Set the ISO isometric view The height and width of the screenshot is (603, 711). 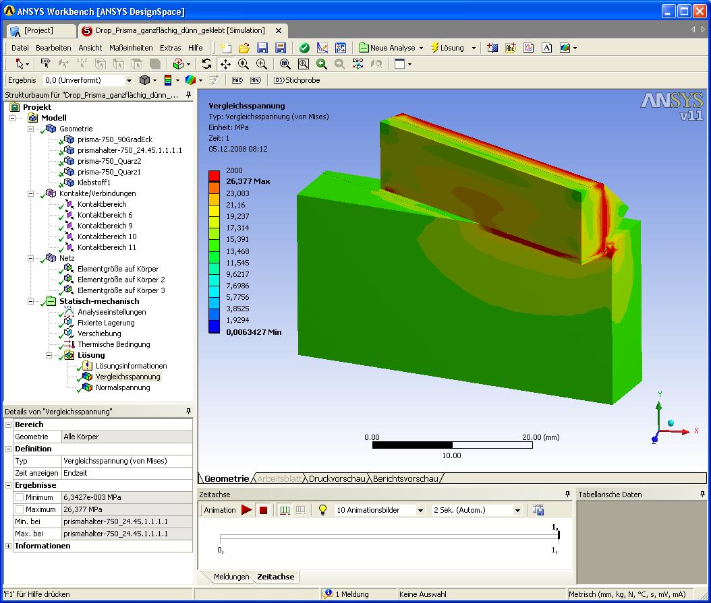(x=358, y=63)
